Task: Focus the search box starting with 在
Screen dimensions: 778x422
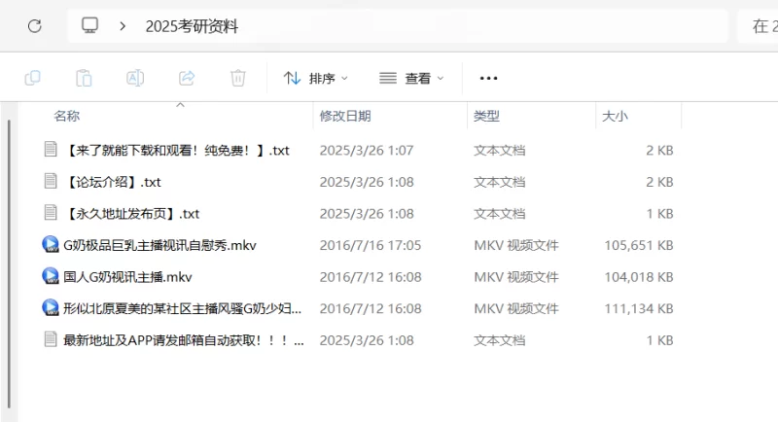Action: (759, 26)
